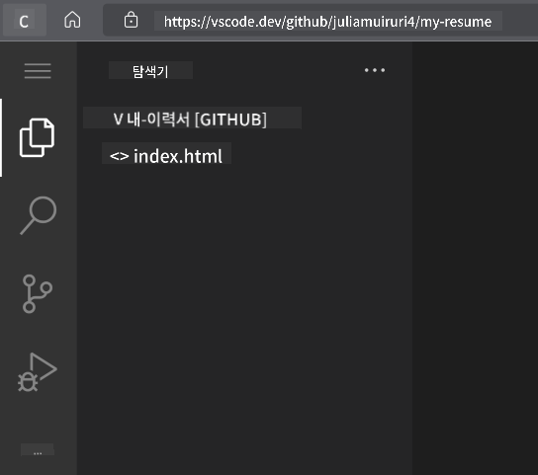Click the 탐색기 panel title

150,71
